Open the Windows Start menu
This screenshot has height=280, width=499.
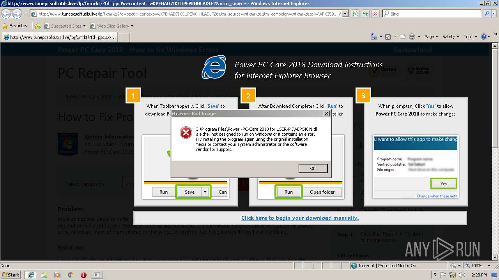click(11, 275)
